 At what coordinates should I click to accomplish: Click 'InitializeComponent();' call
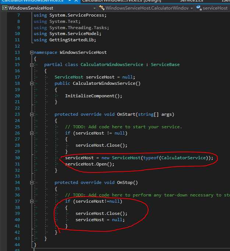pos(93,96)
